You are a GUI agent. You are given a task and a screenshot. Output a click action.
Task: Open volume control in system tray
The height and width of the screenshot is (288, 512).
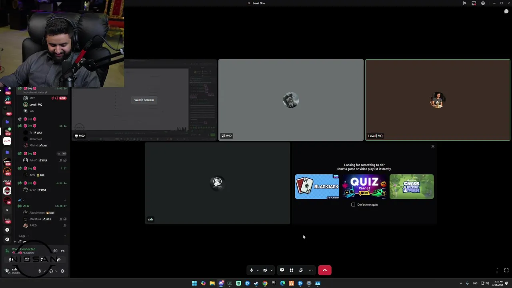click(487, 283)
